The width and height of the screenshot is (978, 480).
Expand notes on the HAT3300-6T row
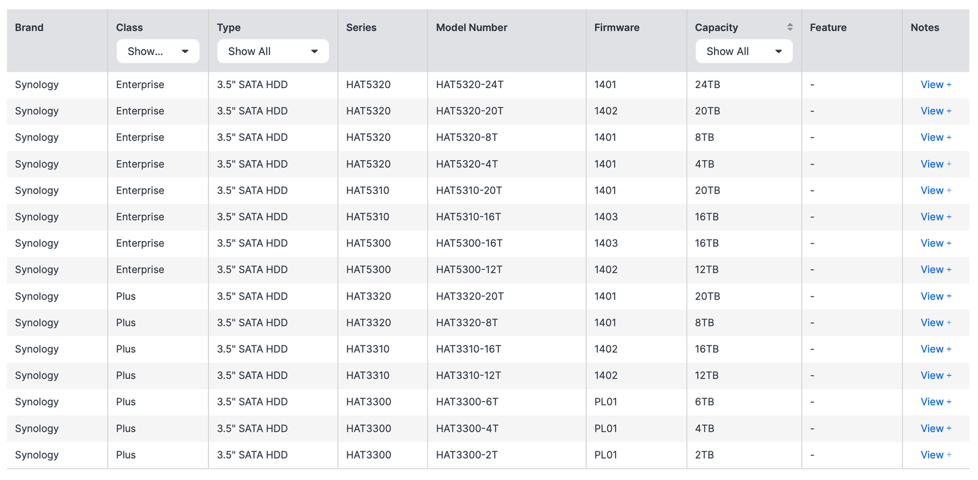click(x=936, y=402)
